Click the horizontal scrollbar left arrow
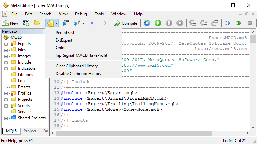Viewport: 257px width, 144px height. click(x=52, y=133)
